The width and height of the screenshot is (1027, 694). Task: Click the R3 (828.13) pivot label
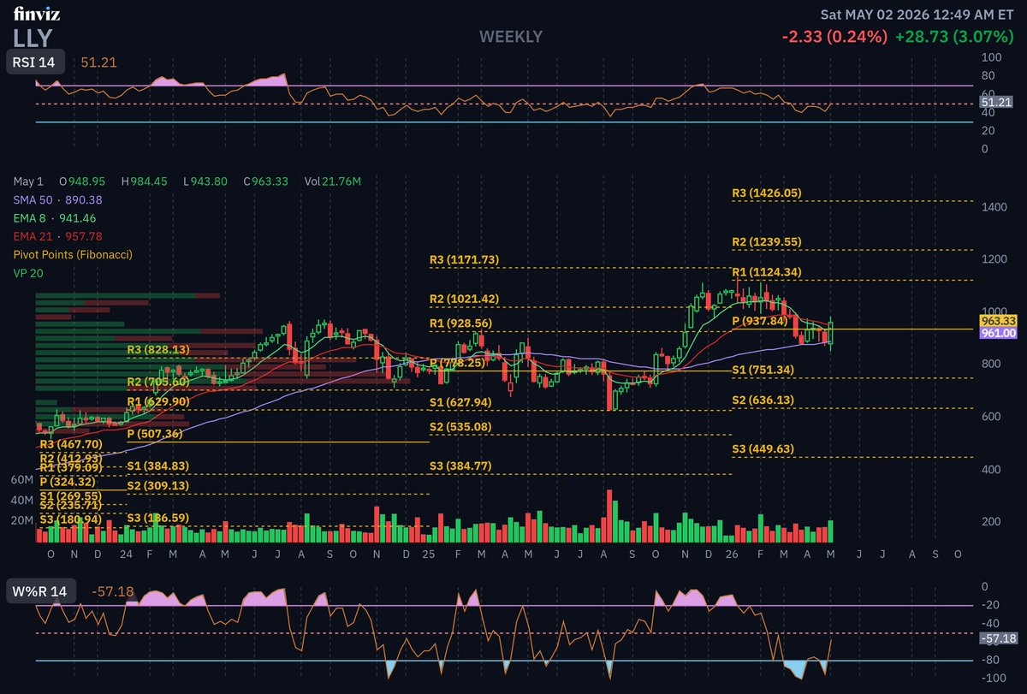[158, 350]
